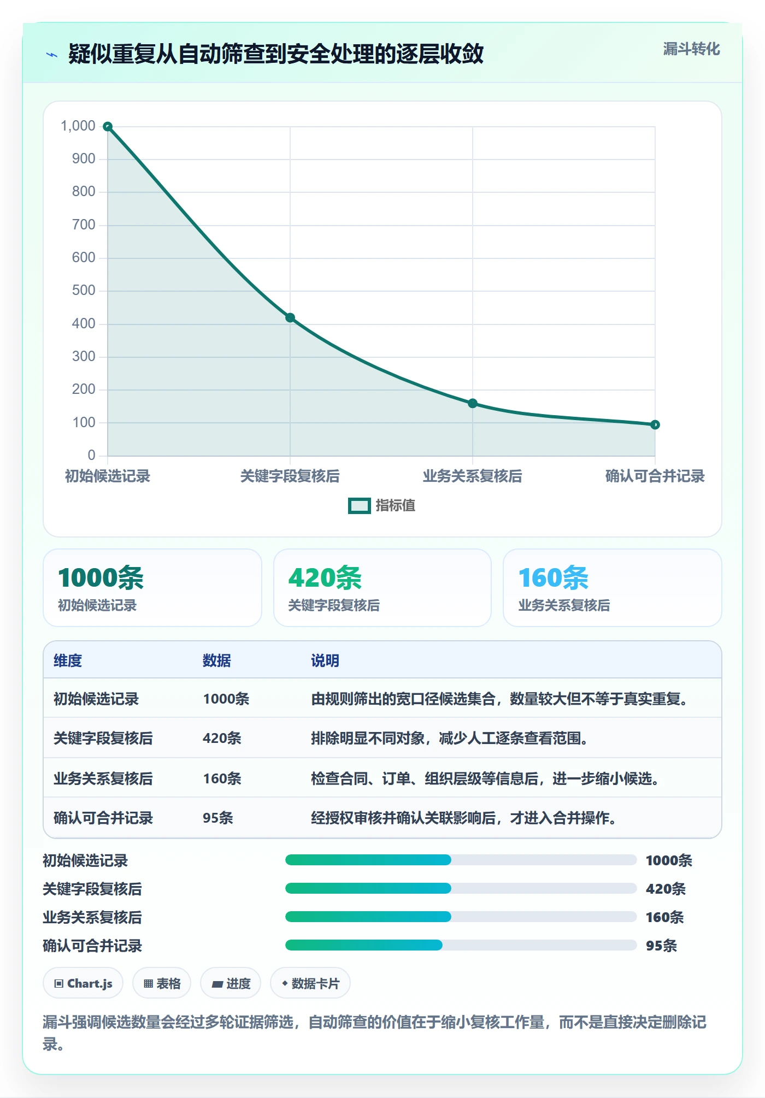Click the 表格 tag chip
Image resolution: width=765 pixels, height=1098 pixels.
tap(162, 983)
